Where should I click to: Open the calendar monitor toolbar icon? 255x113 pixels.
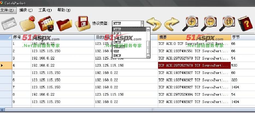pyautogui.click(x=46, y=23)
